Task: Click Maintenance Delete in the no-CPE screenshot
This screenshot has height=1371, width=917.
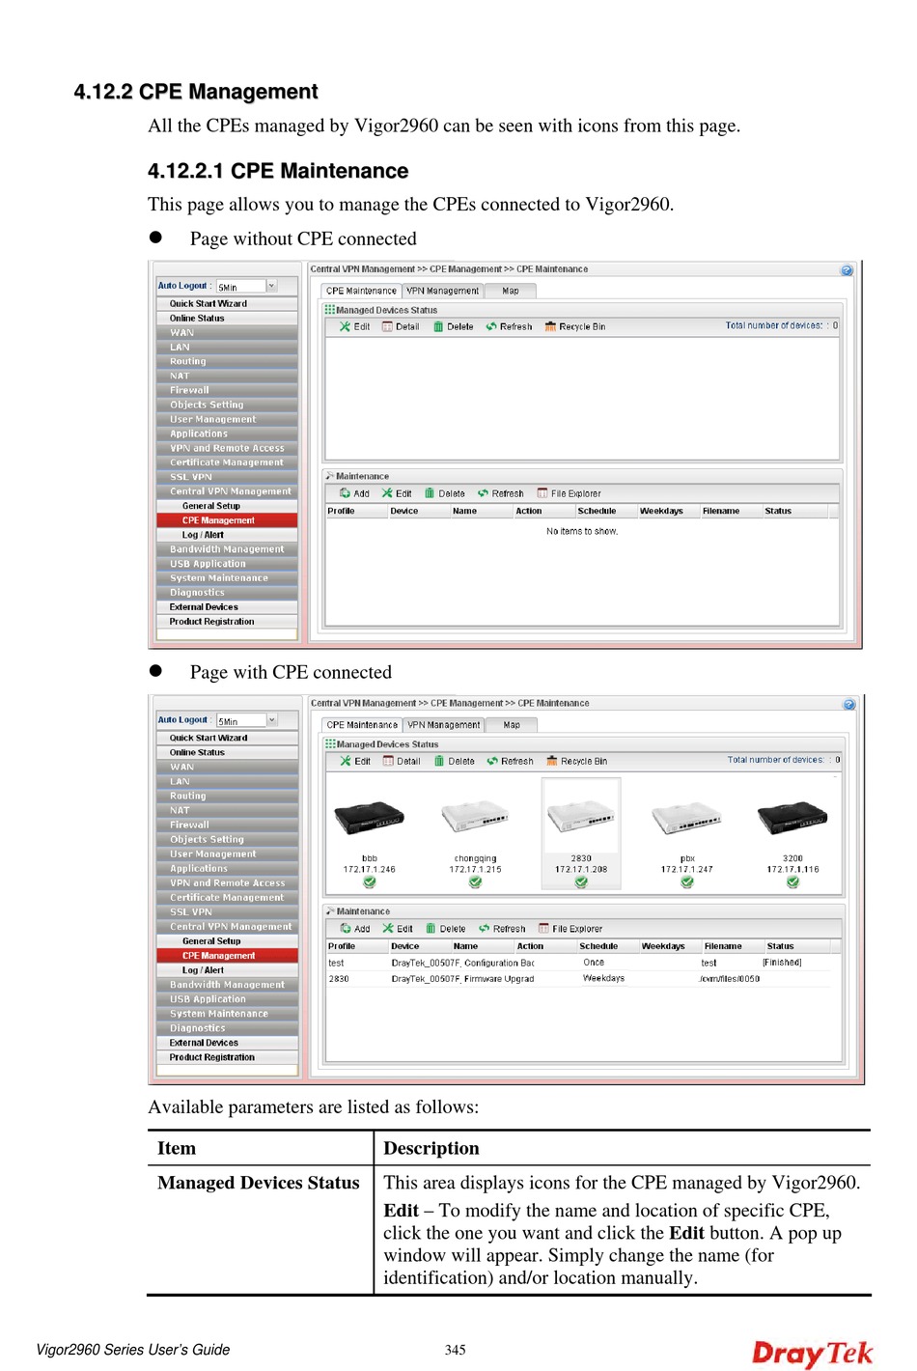Action: 445,493
